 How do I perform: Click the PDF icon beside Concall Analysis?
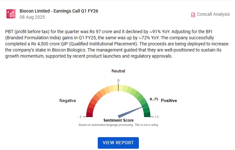193,14
